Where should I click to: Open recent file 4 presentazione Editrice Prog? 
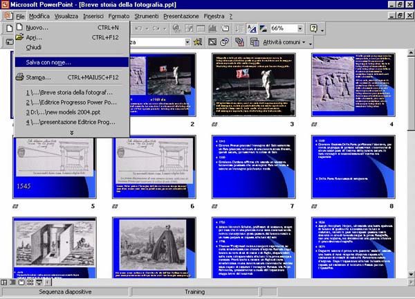[x=71, y=122]
